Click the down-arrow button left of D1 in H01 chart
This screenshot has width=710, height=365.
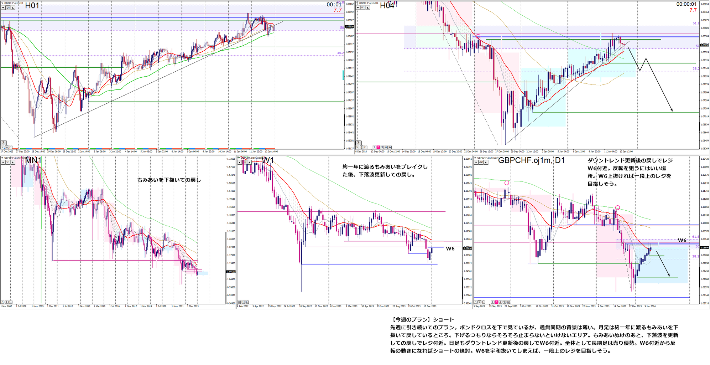pos(3,7)
